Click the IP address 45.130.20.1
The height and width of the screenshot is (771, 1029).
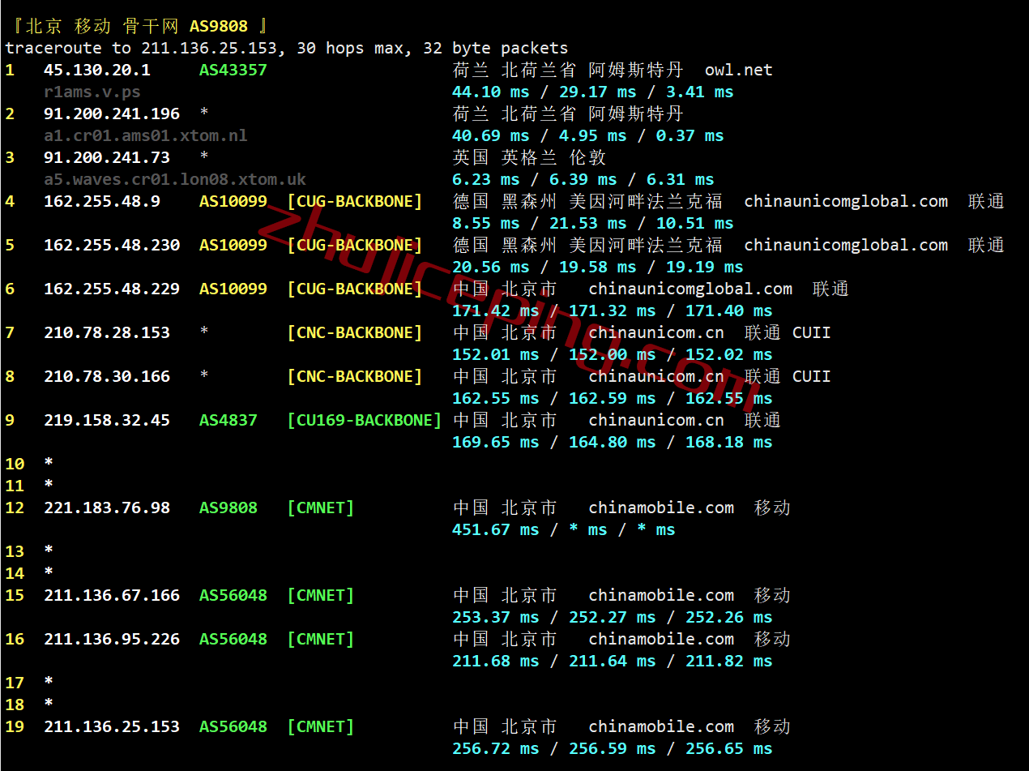[x=97, y=70]
